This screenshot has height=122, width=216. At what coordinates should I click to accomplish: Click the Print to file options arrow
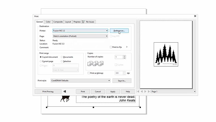(127, 47)
